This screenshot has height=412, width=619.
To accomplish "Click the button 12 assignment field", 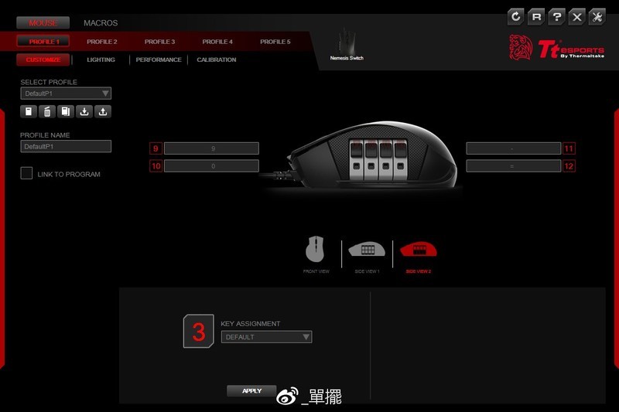I will 514,166.
